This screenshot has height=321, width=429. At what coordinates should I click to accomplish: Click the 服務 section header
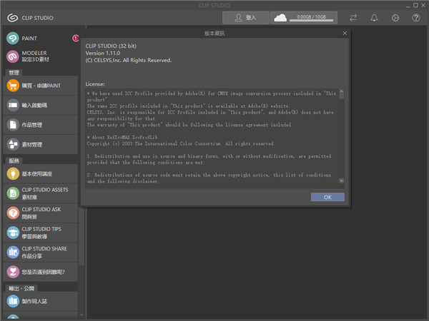[x=14, y=160]
